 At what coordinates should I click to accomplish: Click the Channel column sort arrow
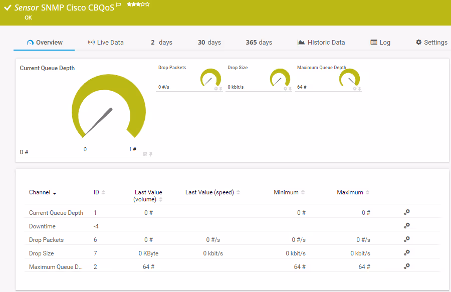click(55, 193)
